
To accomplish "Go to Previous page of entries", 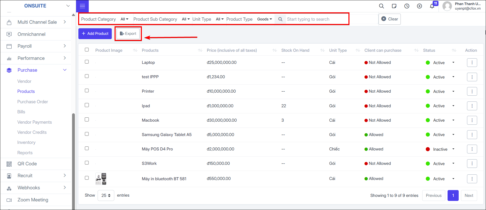I will (x=434, y=196).
